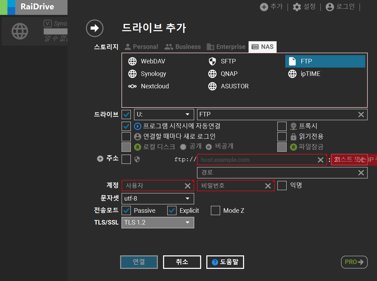377x281 pixels.
Task: Click the proxy globe icon
Action: pos(293,126)
